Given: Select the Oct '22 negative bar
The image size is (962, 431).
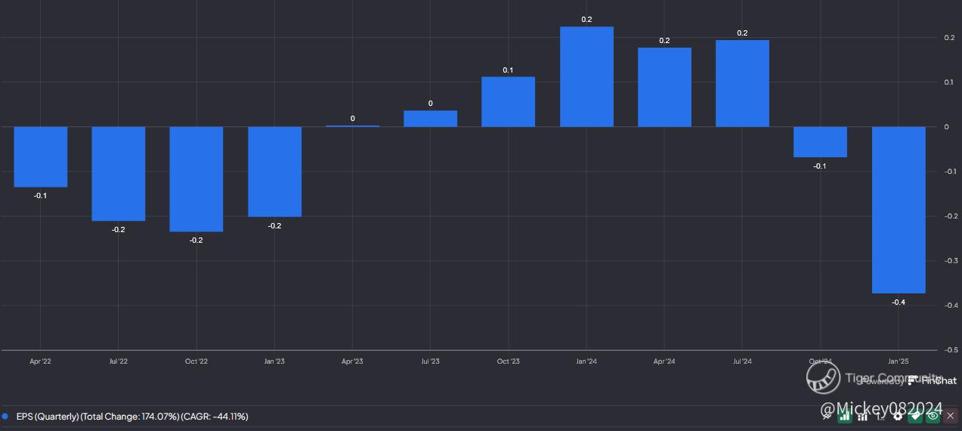Looking at the screenshot, I should pos(196,178).
